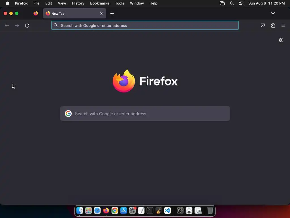This screenshot has height=218, width=290.
Task: Open Launchpad from the Dock
Action: click(x=88, y=210)
